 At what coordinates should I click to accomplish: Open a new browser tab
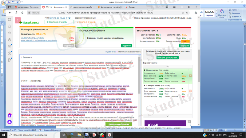pos(154,7)
